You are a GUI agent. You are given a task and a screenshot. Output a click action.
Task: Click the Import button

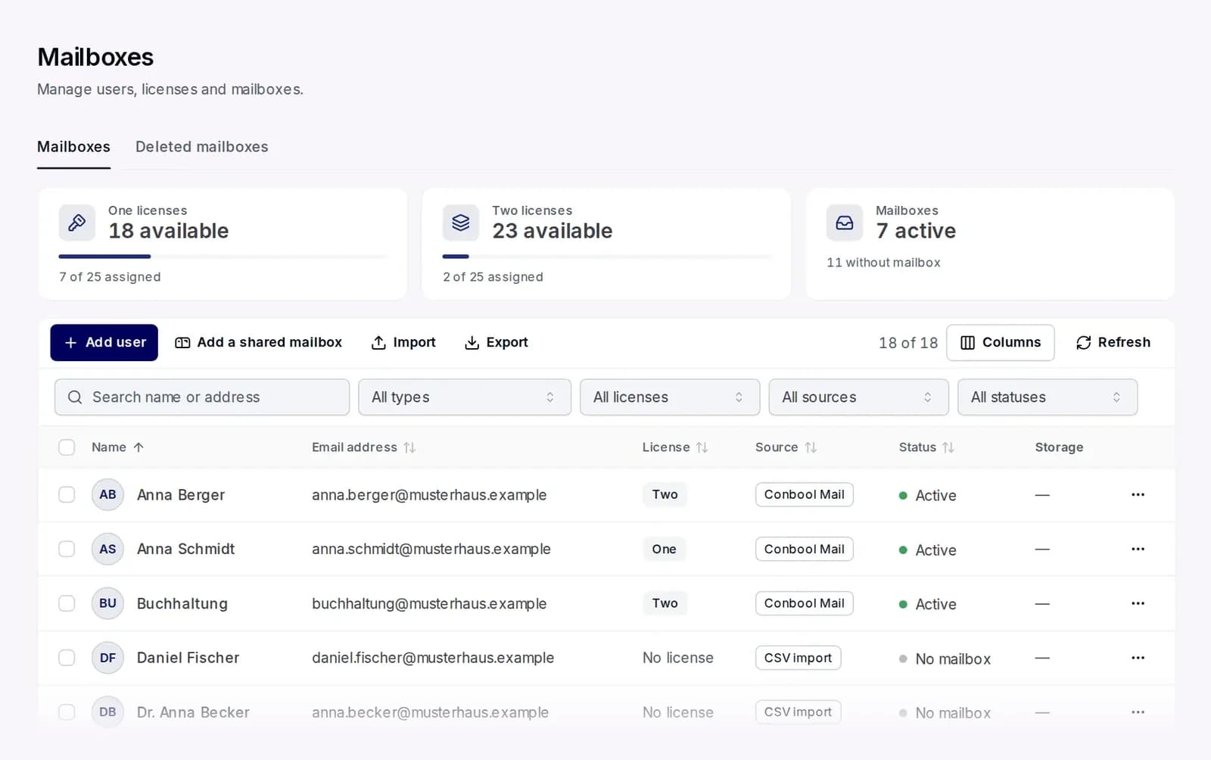(403, 343)
